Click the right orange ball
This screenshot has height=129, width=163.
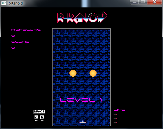coord(93,73)
